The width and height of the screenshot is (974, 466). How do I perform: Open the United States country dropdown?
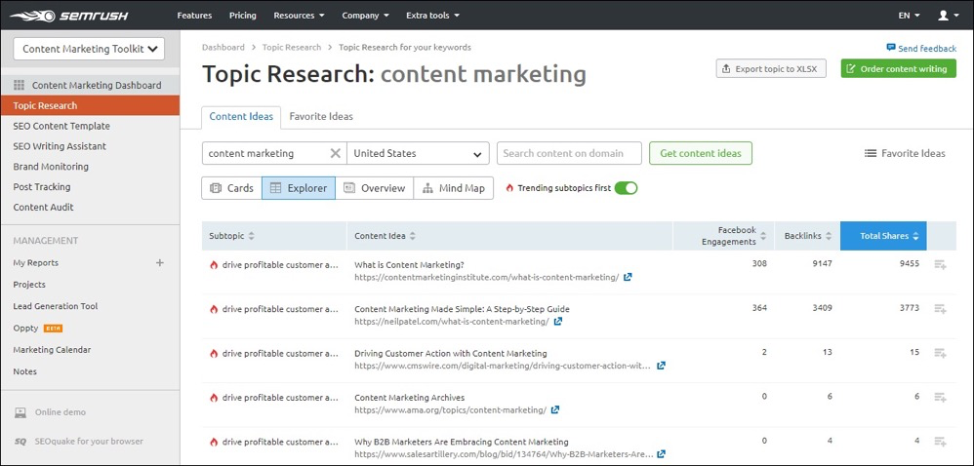point(418,153)
